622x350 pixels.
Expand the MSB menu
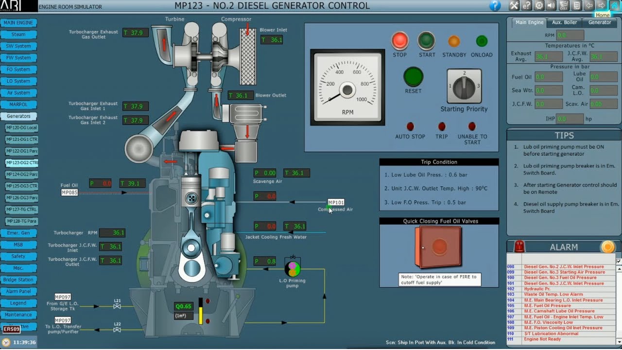click(18, 245)
